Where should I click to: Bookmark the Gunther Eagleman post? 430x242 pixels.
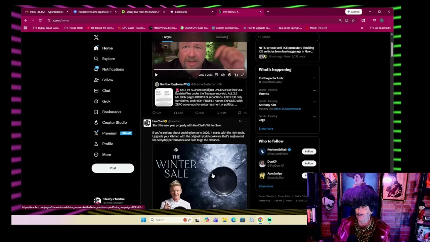coord(239,113)
